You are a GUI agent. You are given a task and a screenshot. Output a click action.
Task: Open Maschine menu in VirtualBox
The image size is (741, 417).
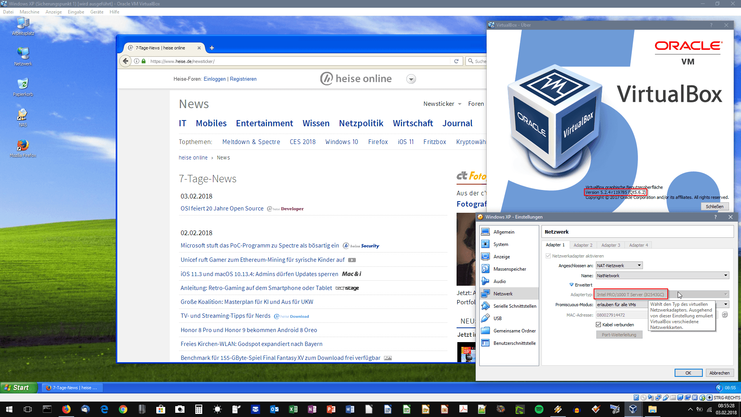pyautogui.click(x=29, y=12)
